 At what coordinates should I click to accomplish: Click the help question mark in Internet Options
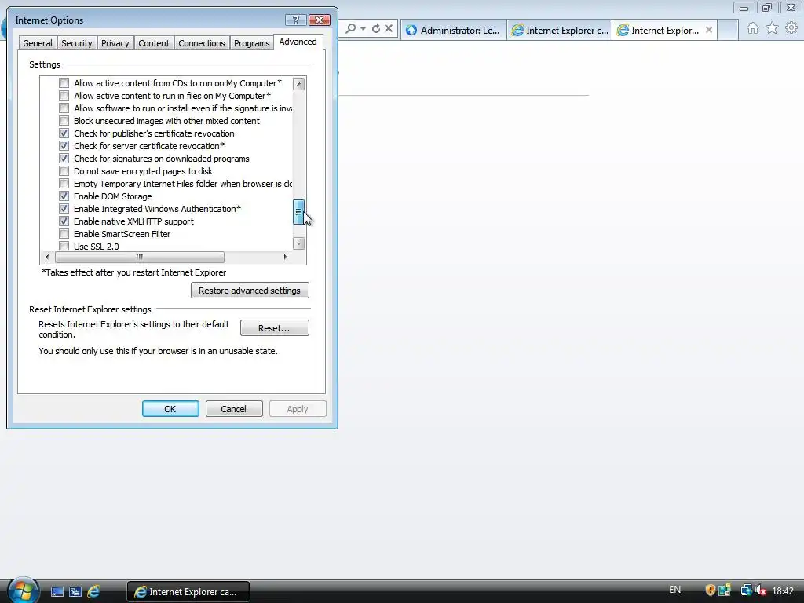(x=295, y=20)
